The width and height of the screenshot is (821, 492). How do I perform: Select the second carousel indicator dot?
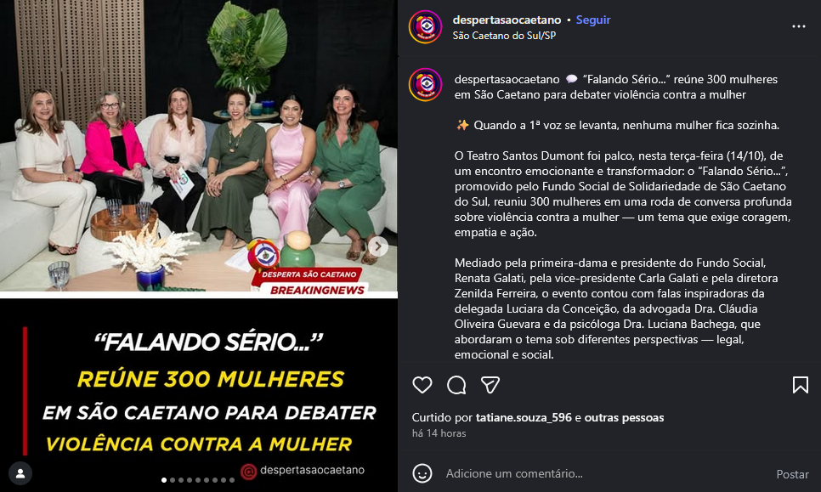point(173,480)
